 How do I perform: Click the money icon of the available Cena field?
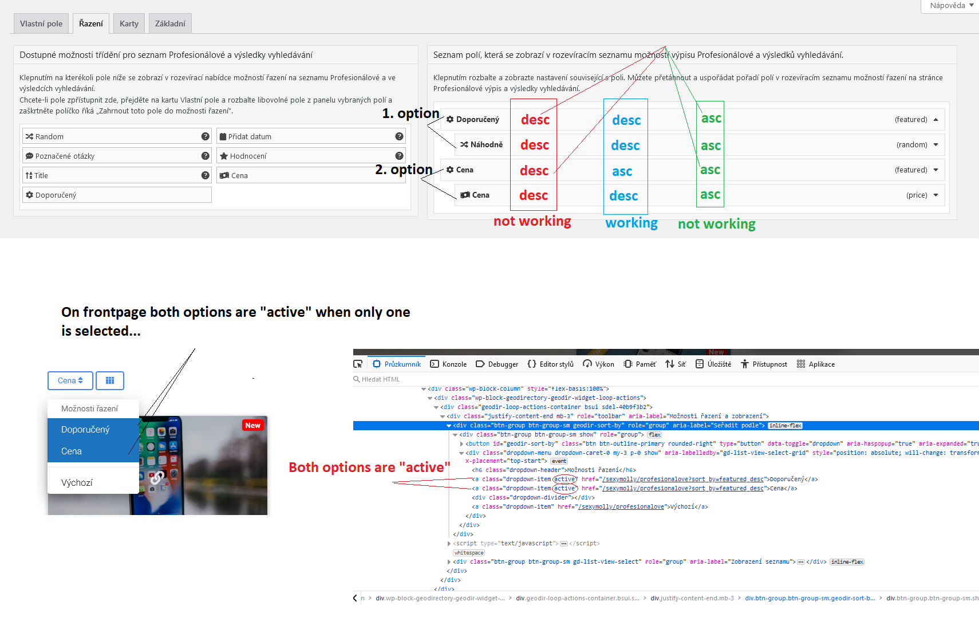point(224,175)
